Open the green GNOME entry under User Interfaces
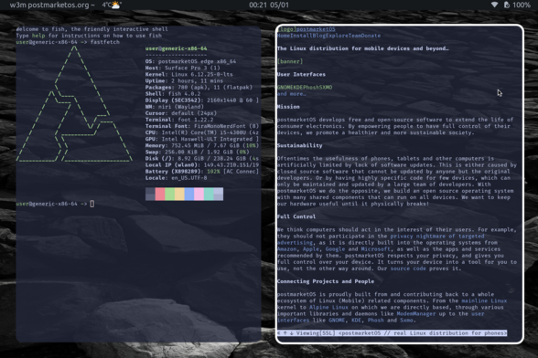Viewport: 538px width, 358px height. coord(285,88)
